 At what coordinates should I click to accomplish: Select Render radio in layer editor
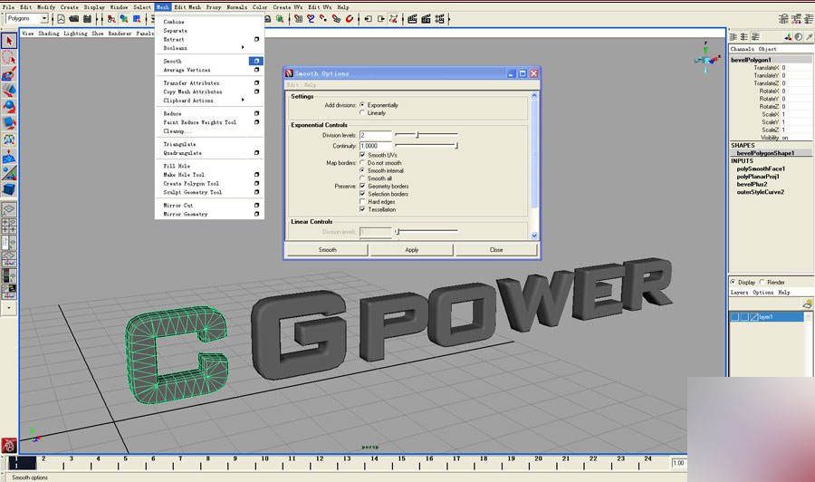[x=762, y=282]
